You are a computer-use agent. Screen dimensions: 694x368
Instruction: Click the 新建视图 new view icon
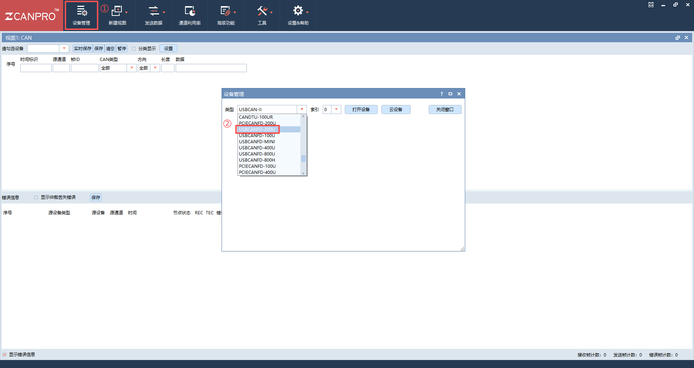click(117, 11)
